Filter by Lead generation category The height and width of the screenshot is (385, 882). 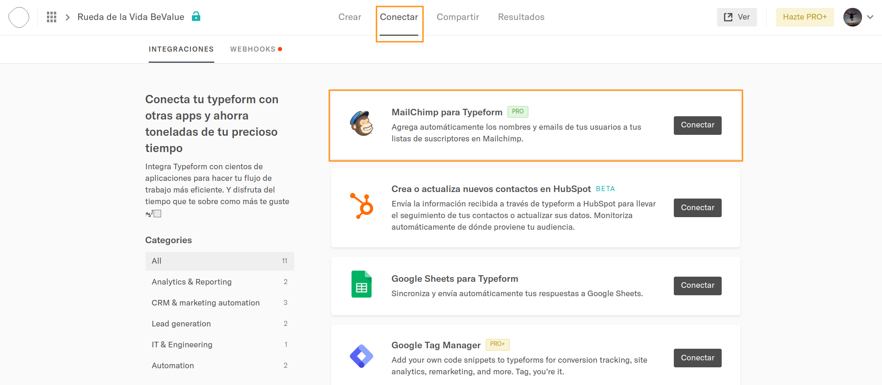tap(220, 324)
